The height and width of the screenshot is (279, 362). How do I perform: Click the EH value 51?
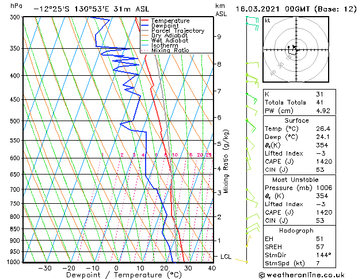tap(320, 239)
